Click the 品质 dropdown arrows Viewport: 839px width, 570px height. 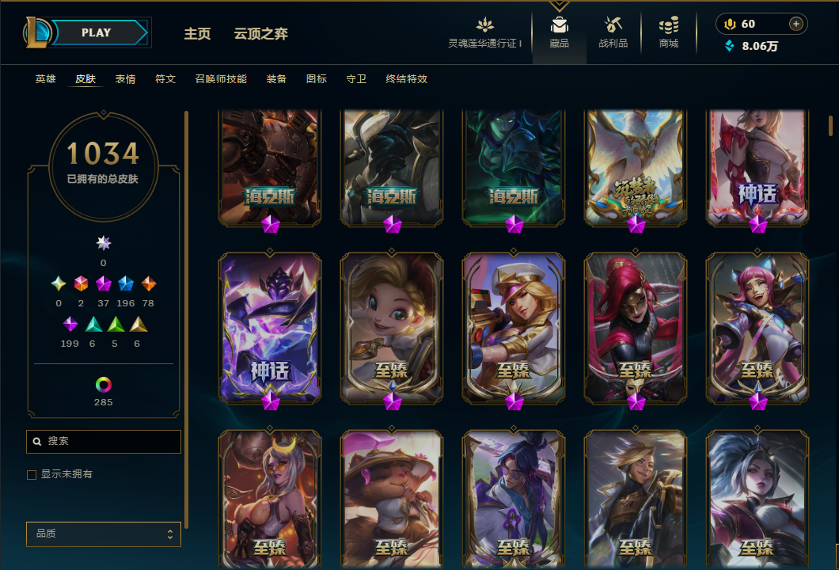pyautogui.click(x=169, y=534)
